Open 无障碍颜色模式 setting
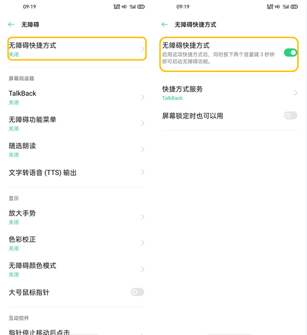Viewport: 307px width, 335px height. (77, 269)
